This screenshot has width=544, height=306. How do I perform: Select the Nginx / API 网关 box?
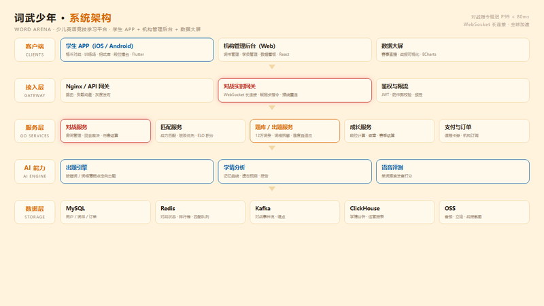137,90
